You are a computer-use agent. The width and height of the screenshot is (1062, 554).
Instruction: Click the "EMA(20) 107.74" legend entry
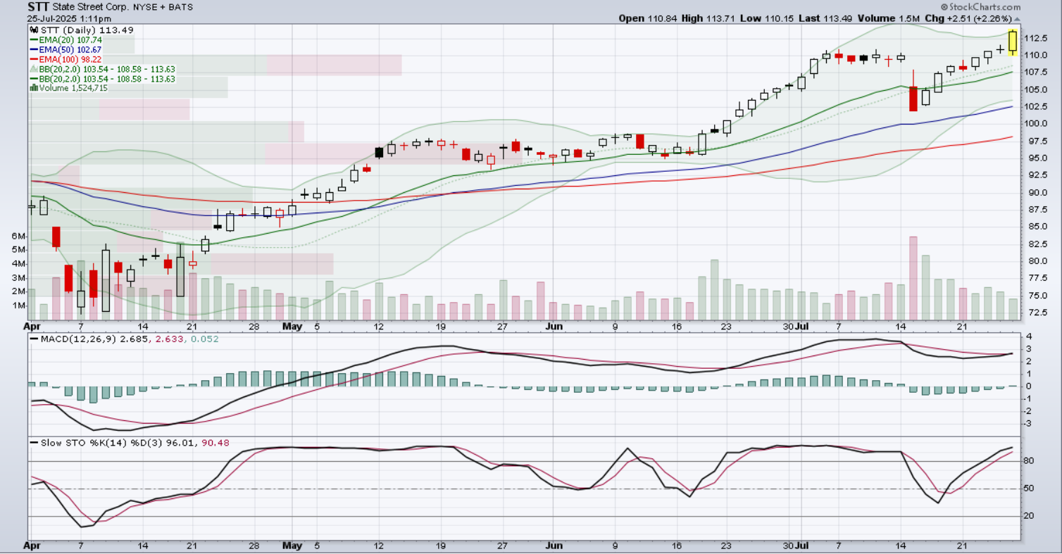coord(70,40)
